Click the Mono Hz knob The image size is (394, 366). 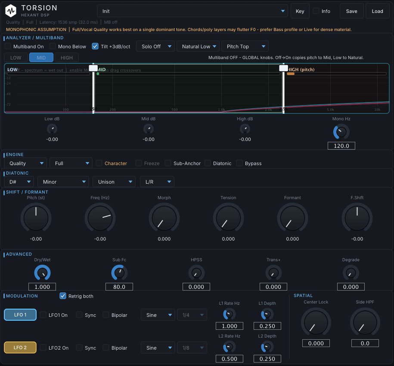coord(341,132)
